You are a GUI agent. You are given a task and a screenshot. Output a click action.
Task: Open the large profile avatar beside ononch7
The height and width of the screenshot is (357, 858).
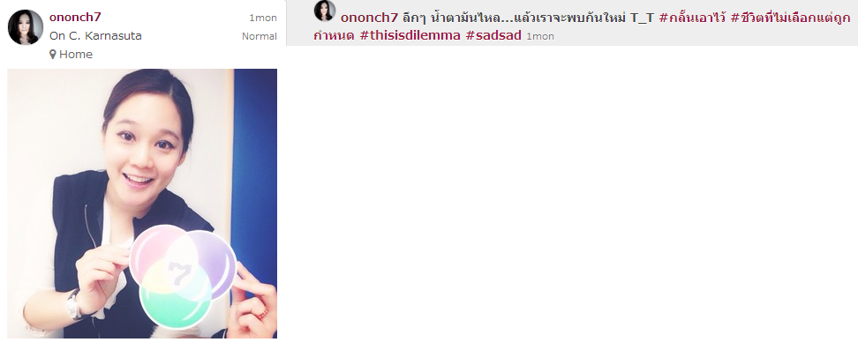(26, 27)
